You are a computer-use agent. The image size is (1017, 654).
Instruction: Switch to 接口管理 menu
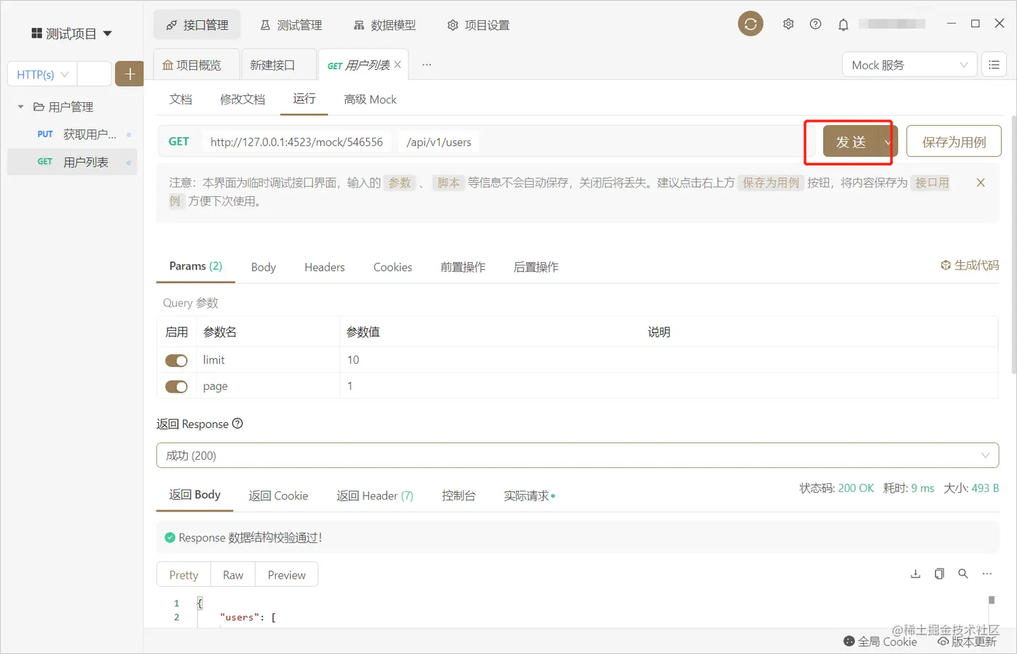(x=197, y=25)
